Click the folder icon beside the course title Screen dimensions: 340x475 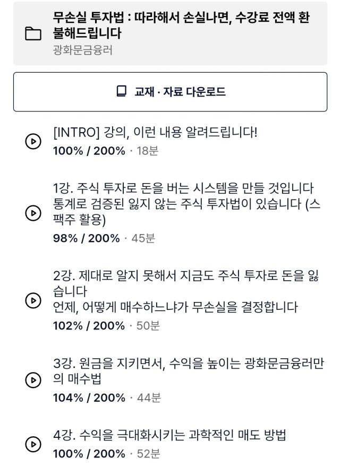(33, 33)
